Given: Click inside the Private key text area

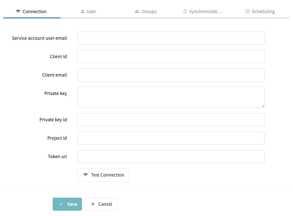Looking at the screenshot, I should [x=171, y=97].
